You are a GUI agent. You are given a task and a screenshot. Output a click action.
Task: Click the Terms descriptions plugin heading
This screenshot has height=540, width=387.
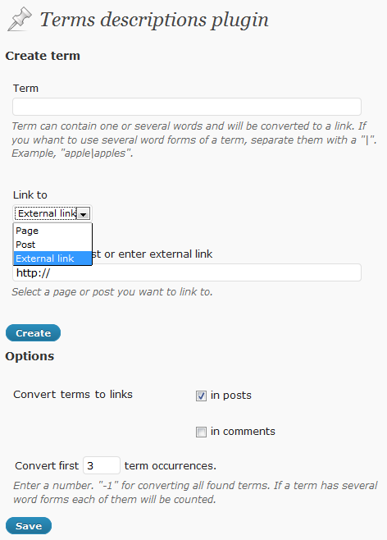pos(154,20)
